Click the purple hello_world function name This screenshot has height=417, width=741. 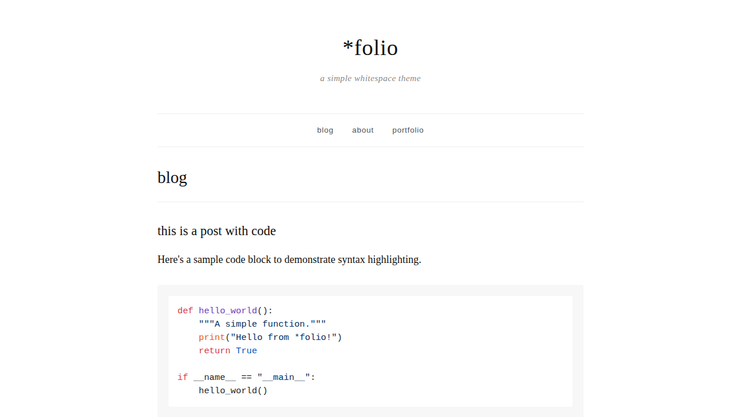pos(228,311)
